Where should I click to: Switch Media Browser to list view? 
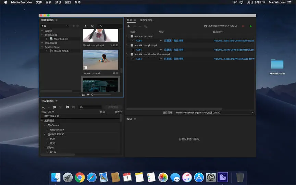tap(83, 95)
